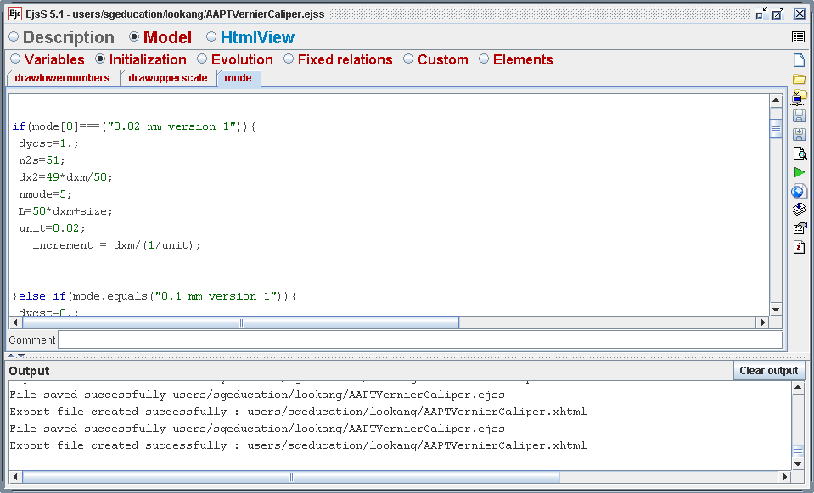Viewport: 814px width, 493px height.
Task: Click the code editor vertical scrollbar thumb
Action: point(776,129)
